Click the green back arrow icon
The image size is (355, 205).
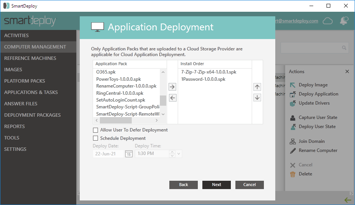(x=348, y=200)
